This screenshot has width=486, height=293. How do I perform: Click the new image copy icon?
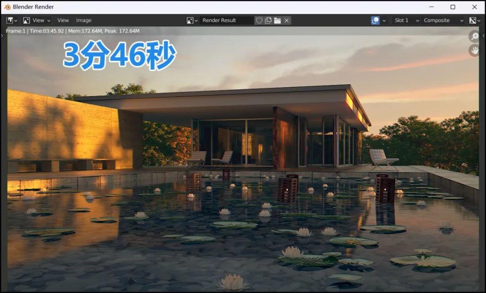[x=268, y=20]
